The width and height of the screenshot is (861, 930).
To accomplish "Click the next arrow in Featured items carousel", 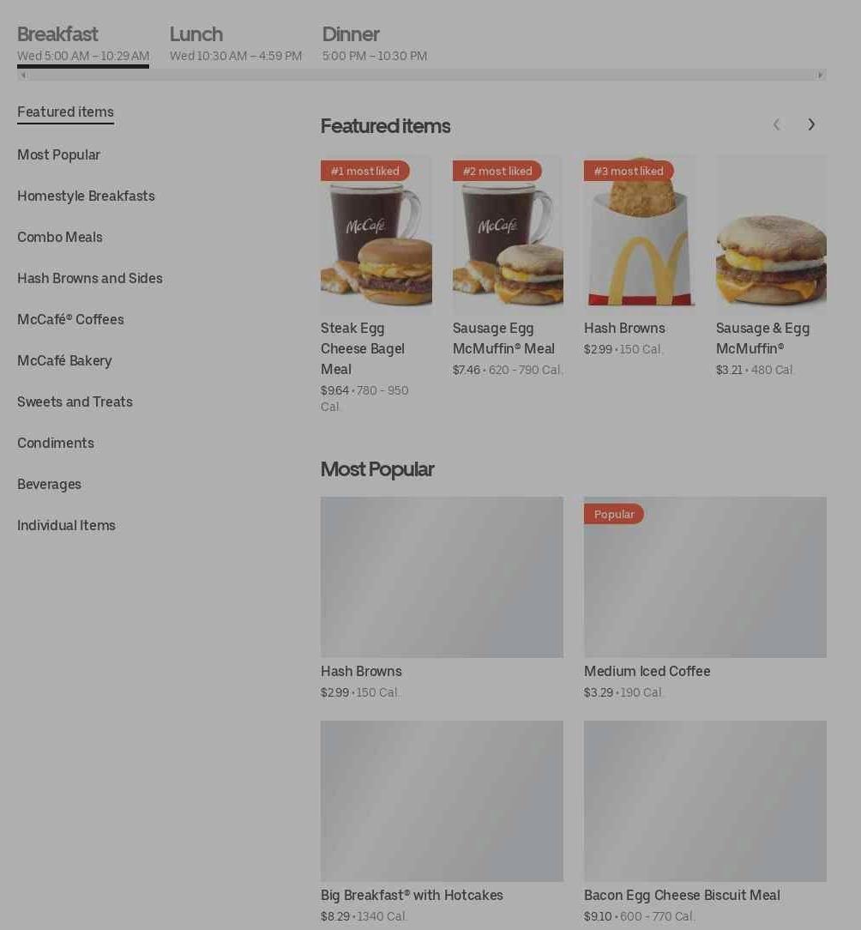I will (x=810, y=124).
